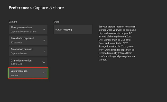Click the chevron on Capture location
167x102 pixels.
point(44,73)
